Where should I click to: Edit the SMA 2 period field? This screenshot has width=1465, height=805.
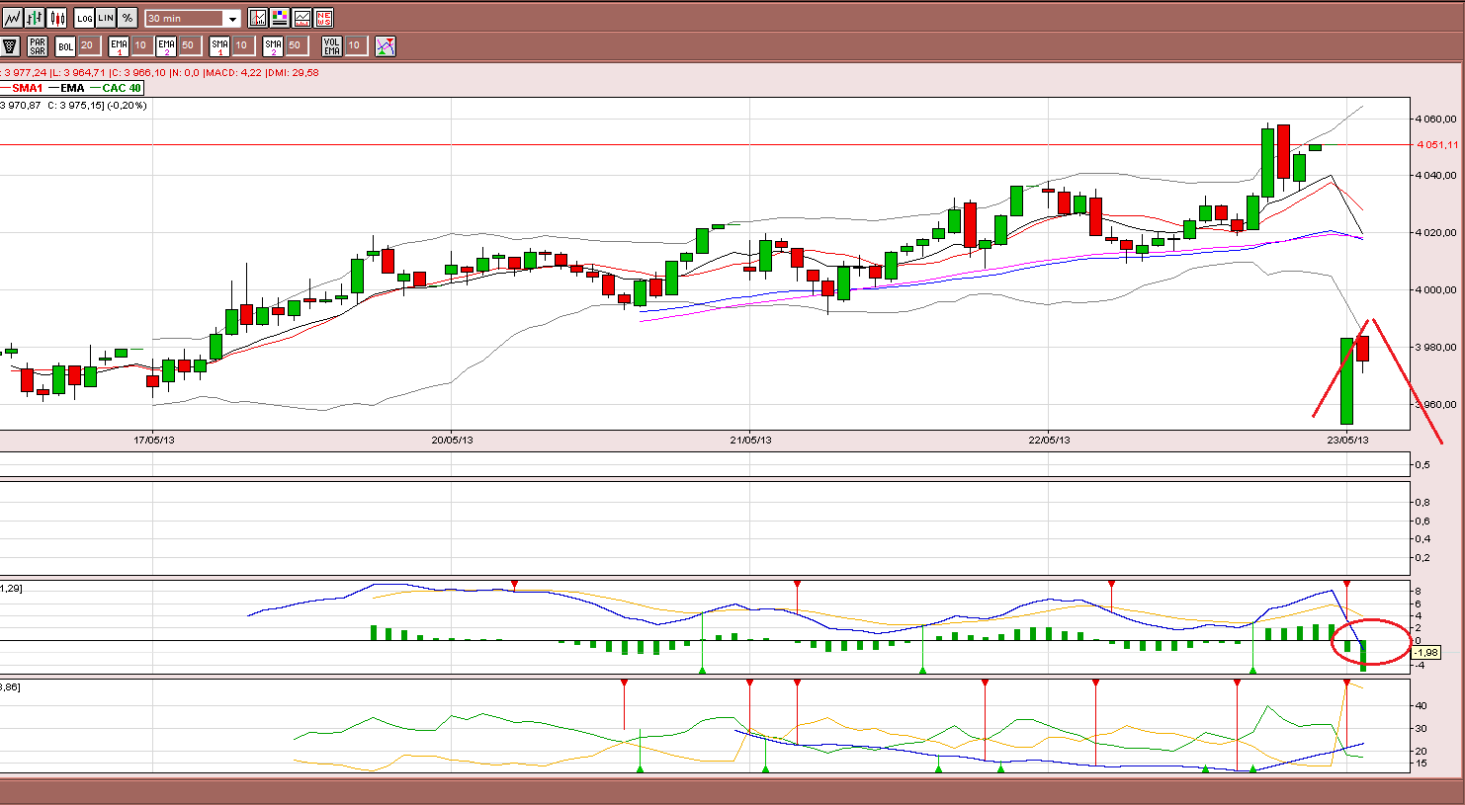point(296,45)
